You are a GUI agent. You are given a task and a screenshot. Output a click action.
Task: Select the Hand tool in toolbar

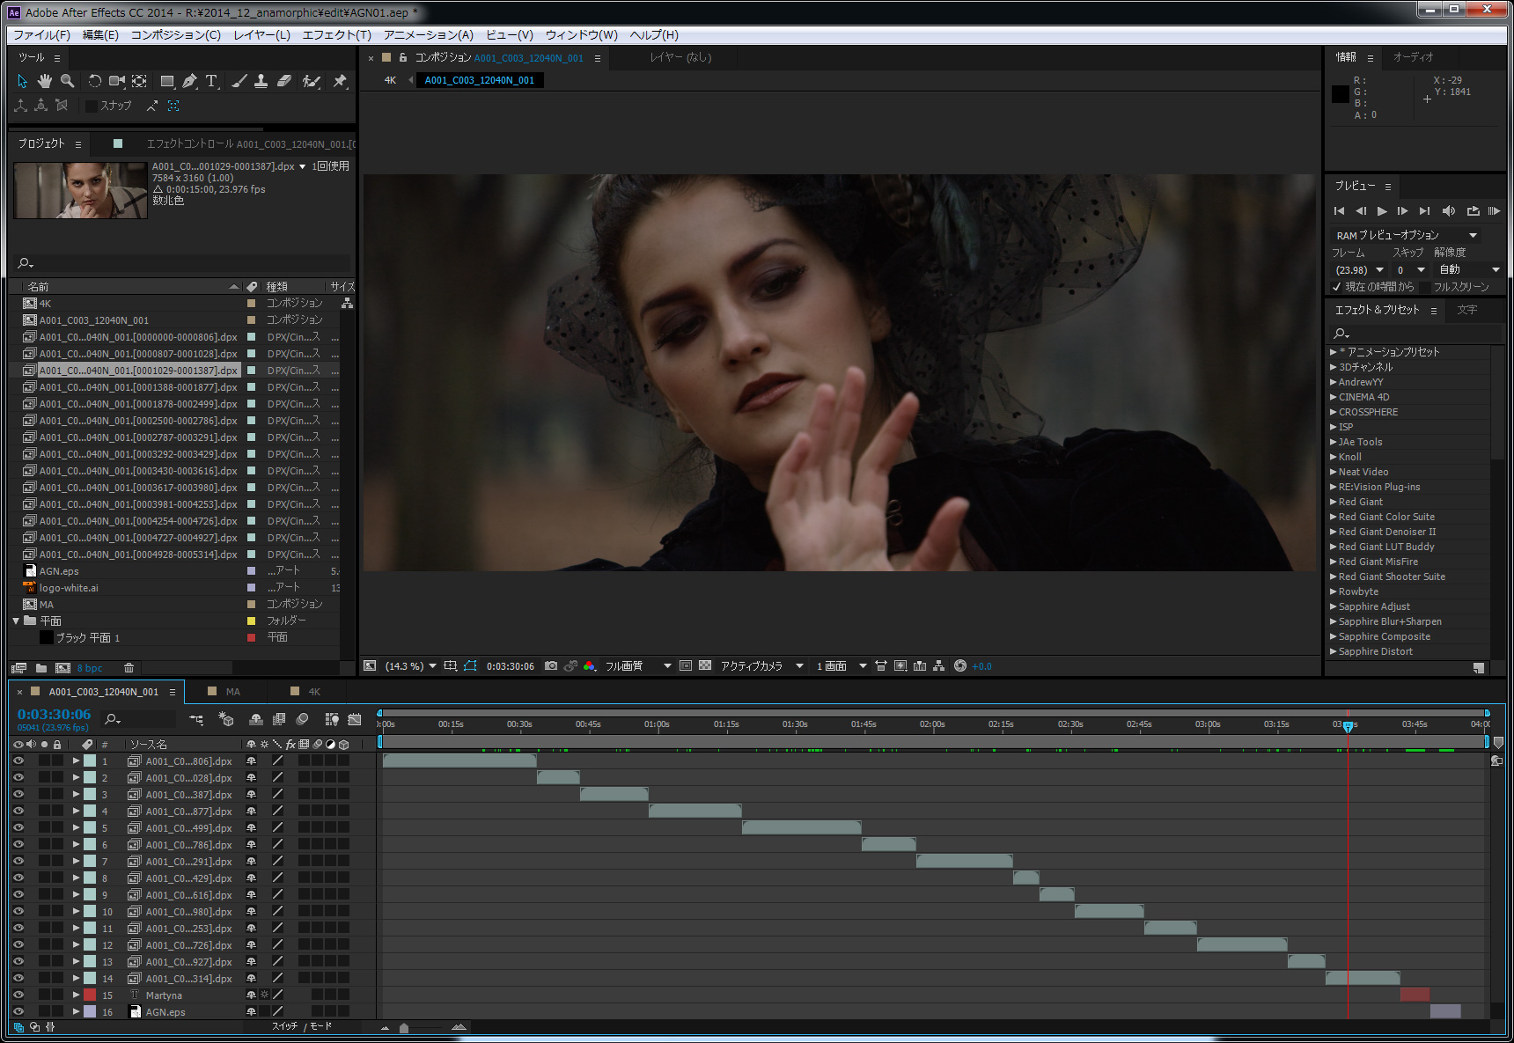coord(44,81)
